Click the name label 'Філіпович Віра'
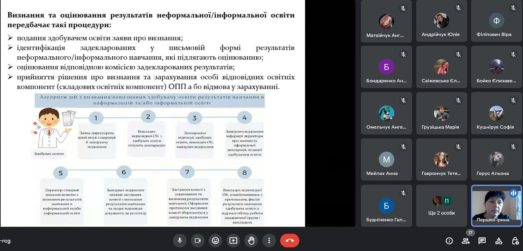 click(x=494, y=35)
